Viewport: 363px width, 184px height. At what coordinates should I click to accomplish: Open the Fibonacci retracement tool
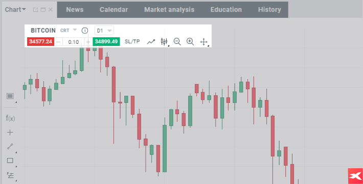point(10,175)
